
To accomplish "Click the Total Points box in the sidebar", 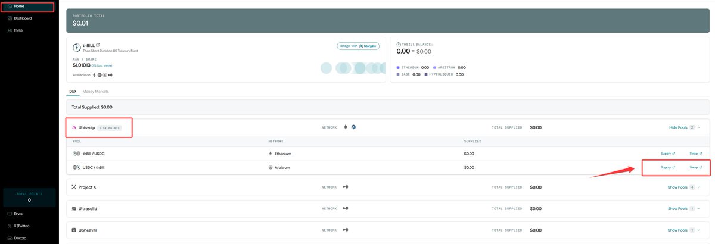I will (29, 197).
